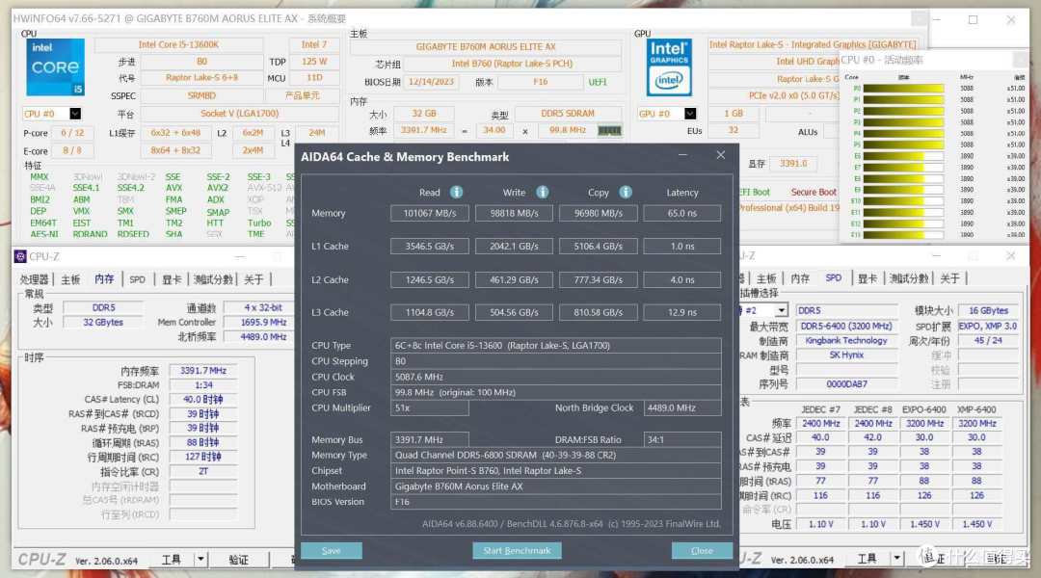Open the 工具 dropdown arrow in left CPU-Z
Image resolution: width=1041 pixels, height=578 pixels.
200,559
